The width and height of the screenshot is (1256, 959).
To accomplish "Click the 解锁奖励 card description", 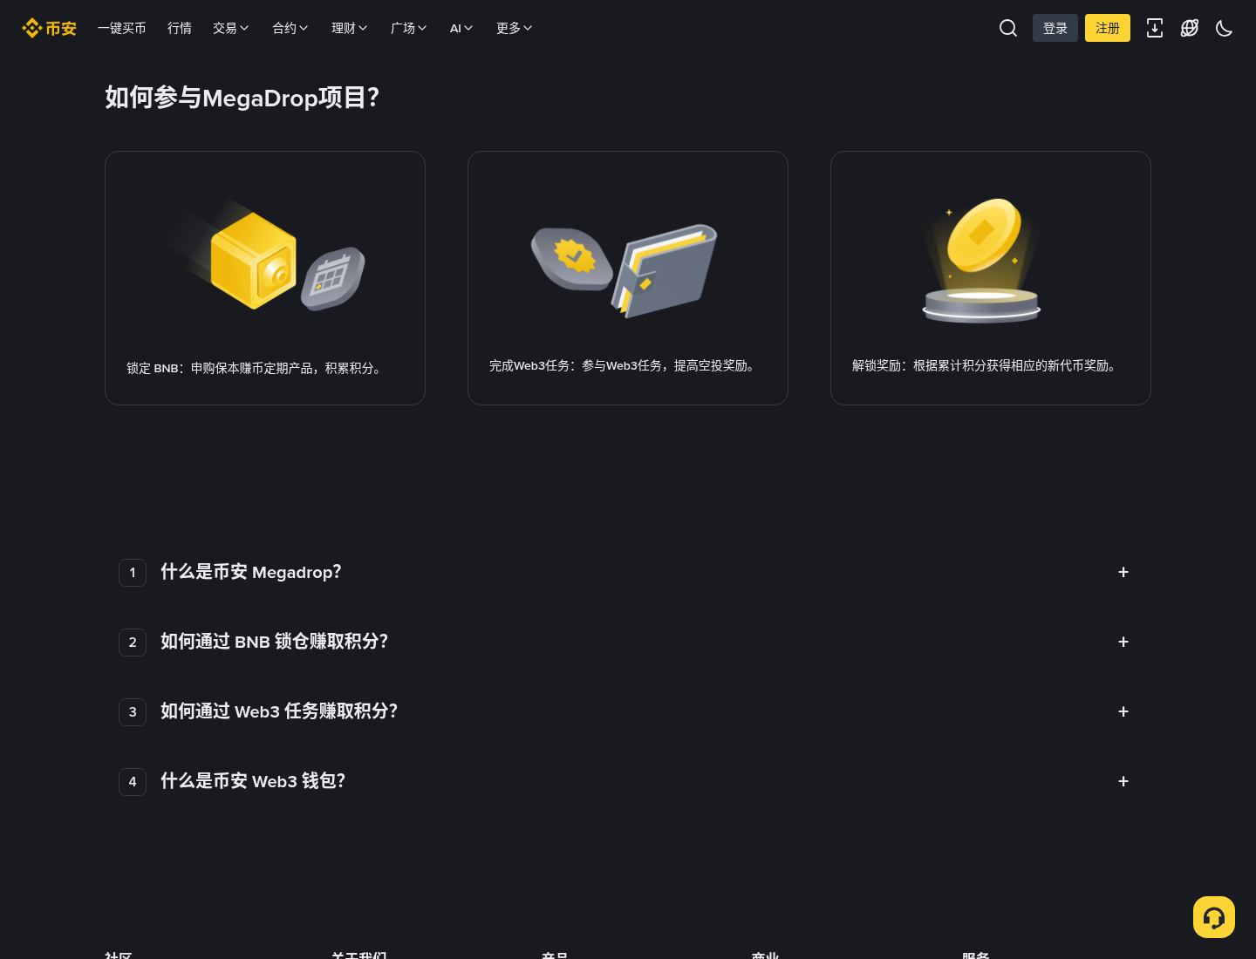I will click(x=986, y=366).
